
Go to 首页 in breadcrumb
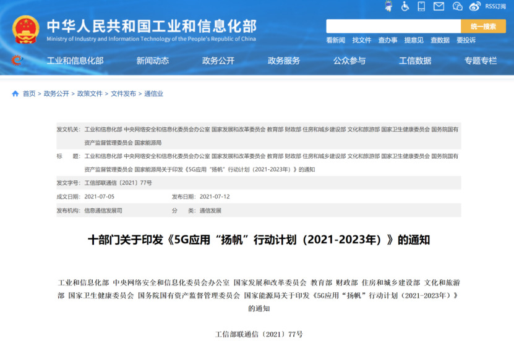(x=29, y=94)
